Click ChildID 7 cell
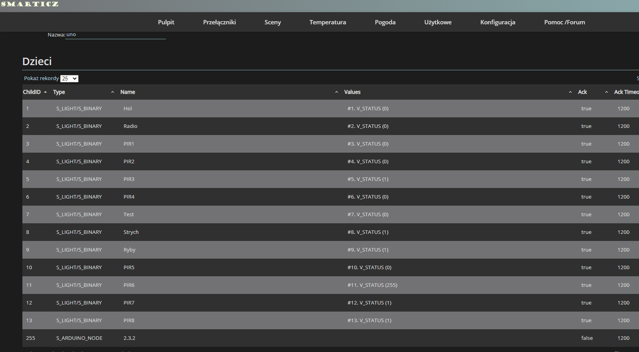The height and width of the screenshot is (352, 639). pos(28,214)
